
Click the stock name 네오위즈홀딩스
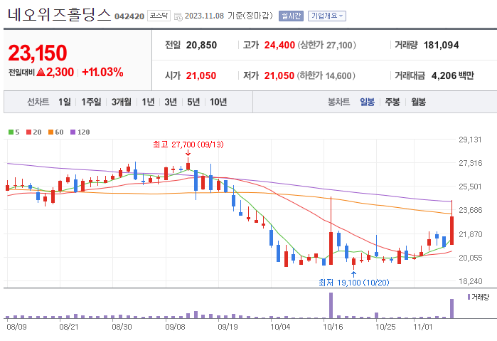coord(59,15)
